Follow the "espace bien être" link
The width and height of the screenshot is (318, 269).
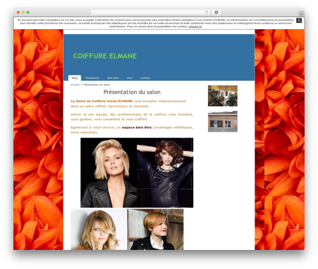click(x=137, y=127)
